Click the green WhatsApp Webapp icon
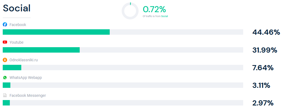283x109 pixels. click(x=5, y=78)
